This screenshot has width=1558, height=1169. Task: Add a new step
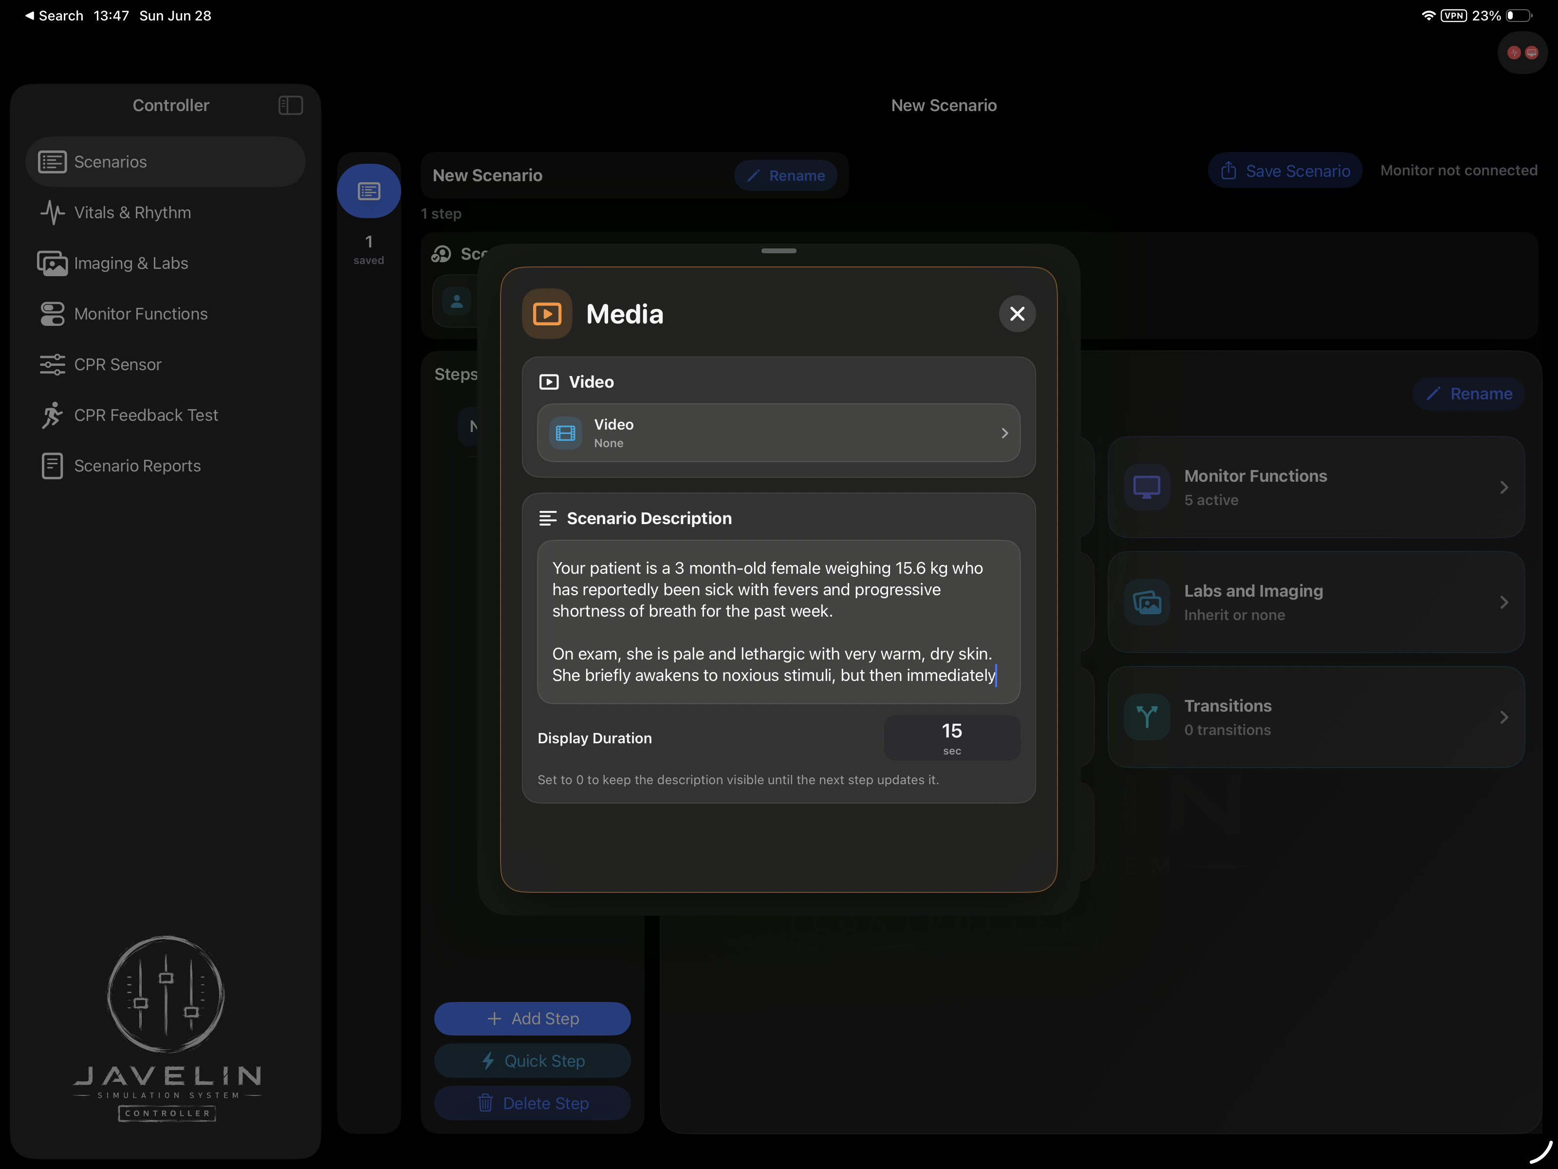click(x=533, y=1018)
